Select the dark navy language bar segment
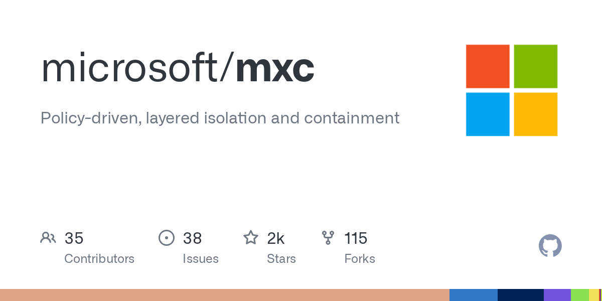This screenshot has height=301, width=602. click(x=521, y=295)
